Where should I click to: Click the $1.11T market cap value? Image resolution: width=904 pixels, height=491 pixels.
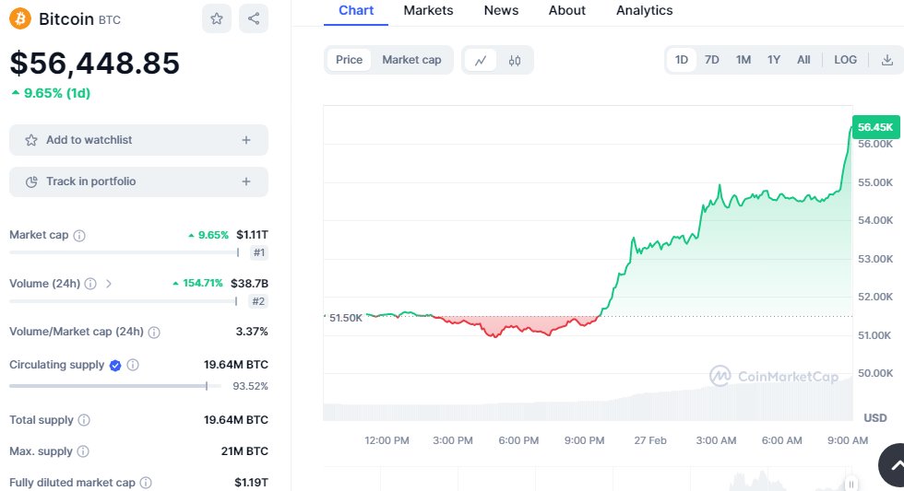(252, 235)
